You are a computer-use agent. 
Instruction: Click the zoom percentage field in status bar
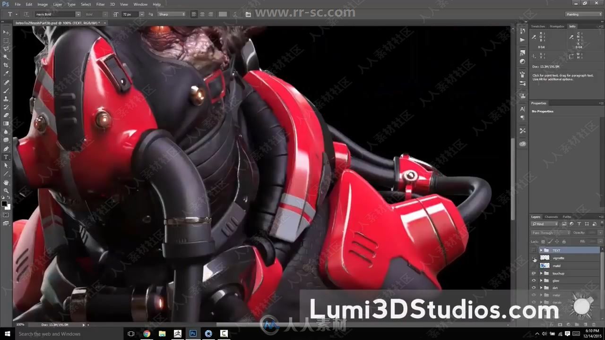click(x=20, y=325)
